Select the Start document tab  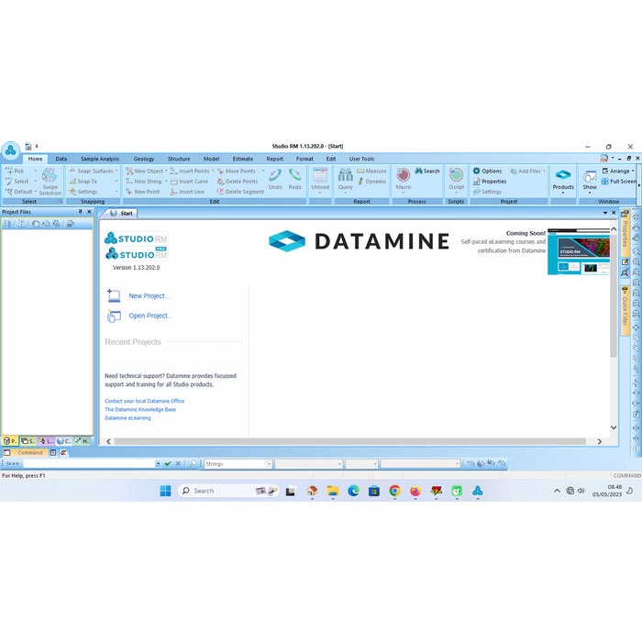point(122,213)
